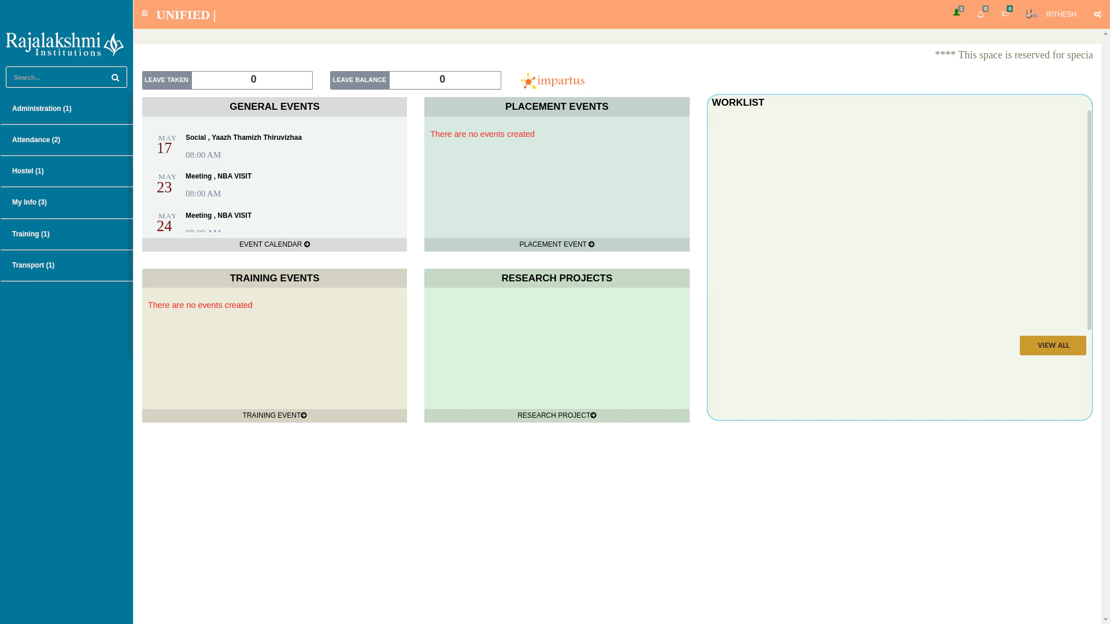Open the flag messages icon
Viewport: 1110px width, 624px height.
pos(1005,14)
